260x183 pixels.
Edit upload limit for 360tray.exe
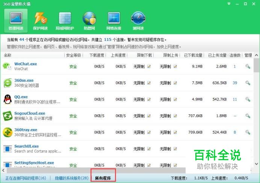point(175,132)
